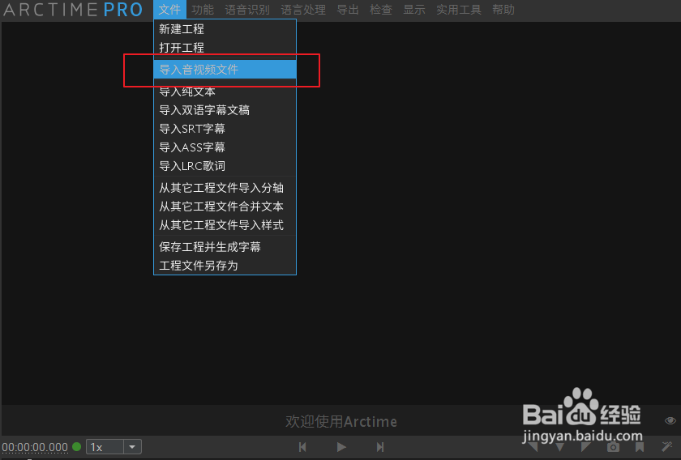
Task: Open the 文件 menu
Action: (169, 10)
